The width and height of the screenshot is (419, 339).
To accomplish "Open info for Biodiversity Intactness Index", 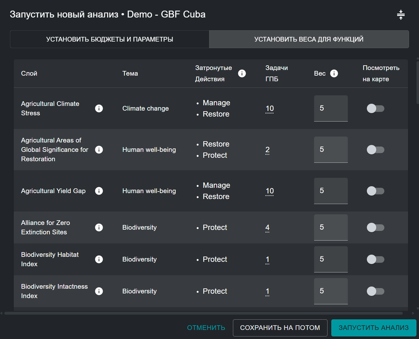I will [x=99, y=291].
